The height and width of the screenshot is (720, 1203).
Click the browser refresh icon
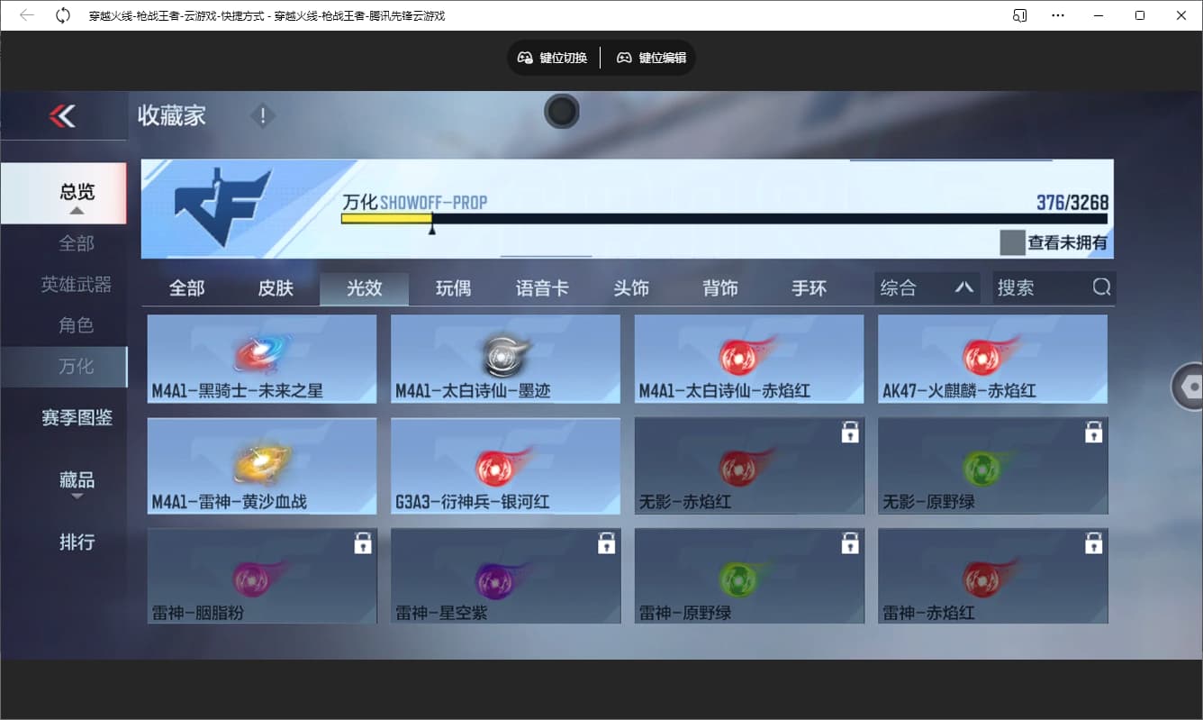[x=63, y=15]
